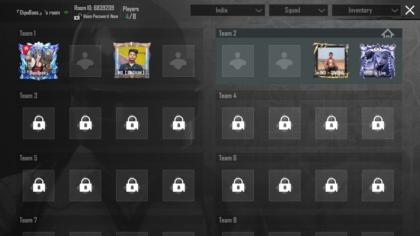Click the Team 7 header label
Image resolution: width=420 pixels, height=236 pixels.
pyautogui.click(x=28, y=220)
